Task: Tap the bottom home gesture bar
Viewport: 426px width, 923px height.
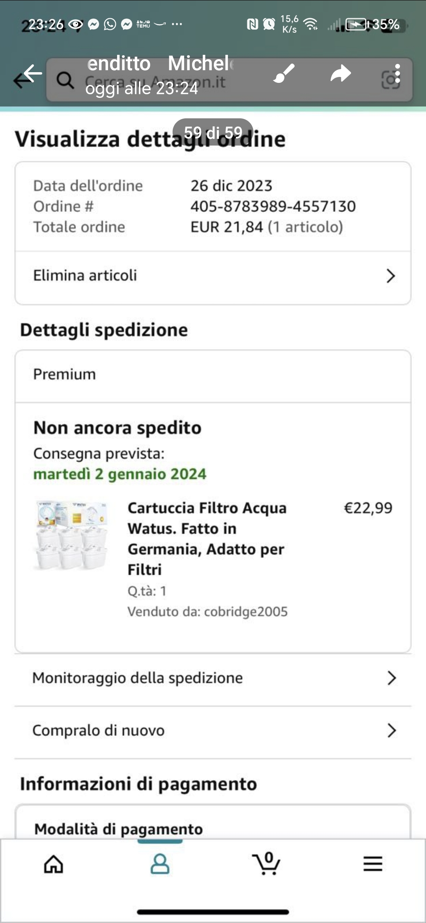Action: click(213, 912)
